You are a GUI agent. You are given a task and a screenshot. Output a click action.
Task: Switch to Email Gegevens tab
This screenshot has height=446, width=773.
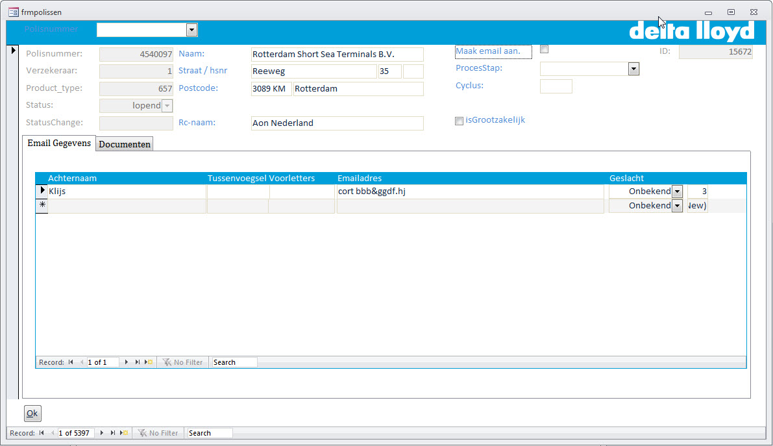pyautogui.click(x=59, y=143)
